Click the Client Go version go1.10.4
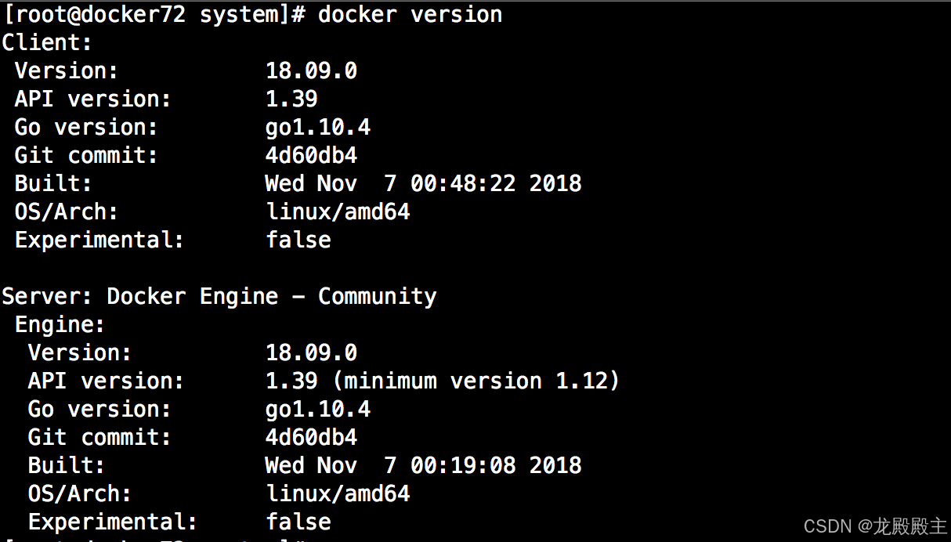The height and width of the screenshot is (542, 951). (x=318, y=127)
